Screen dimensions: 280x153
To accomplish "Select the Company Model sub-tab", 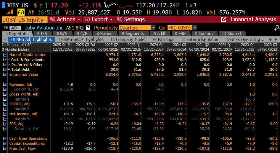I will click(128, 40).
